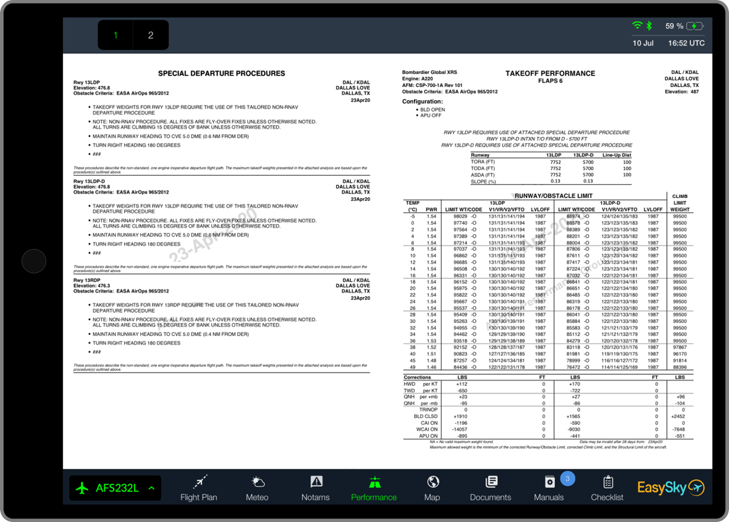The image size is (729, 522).
Task: Click the Bombardier Global XRS aircraft line
Action: click(x=429, y=72)
